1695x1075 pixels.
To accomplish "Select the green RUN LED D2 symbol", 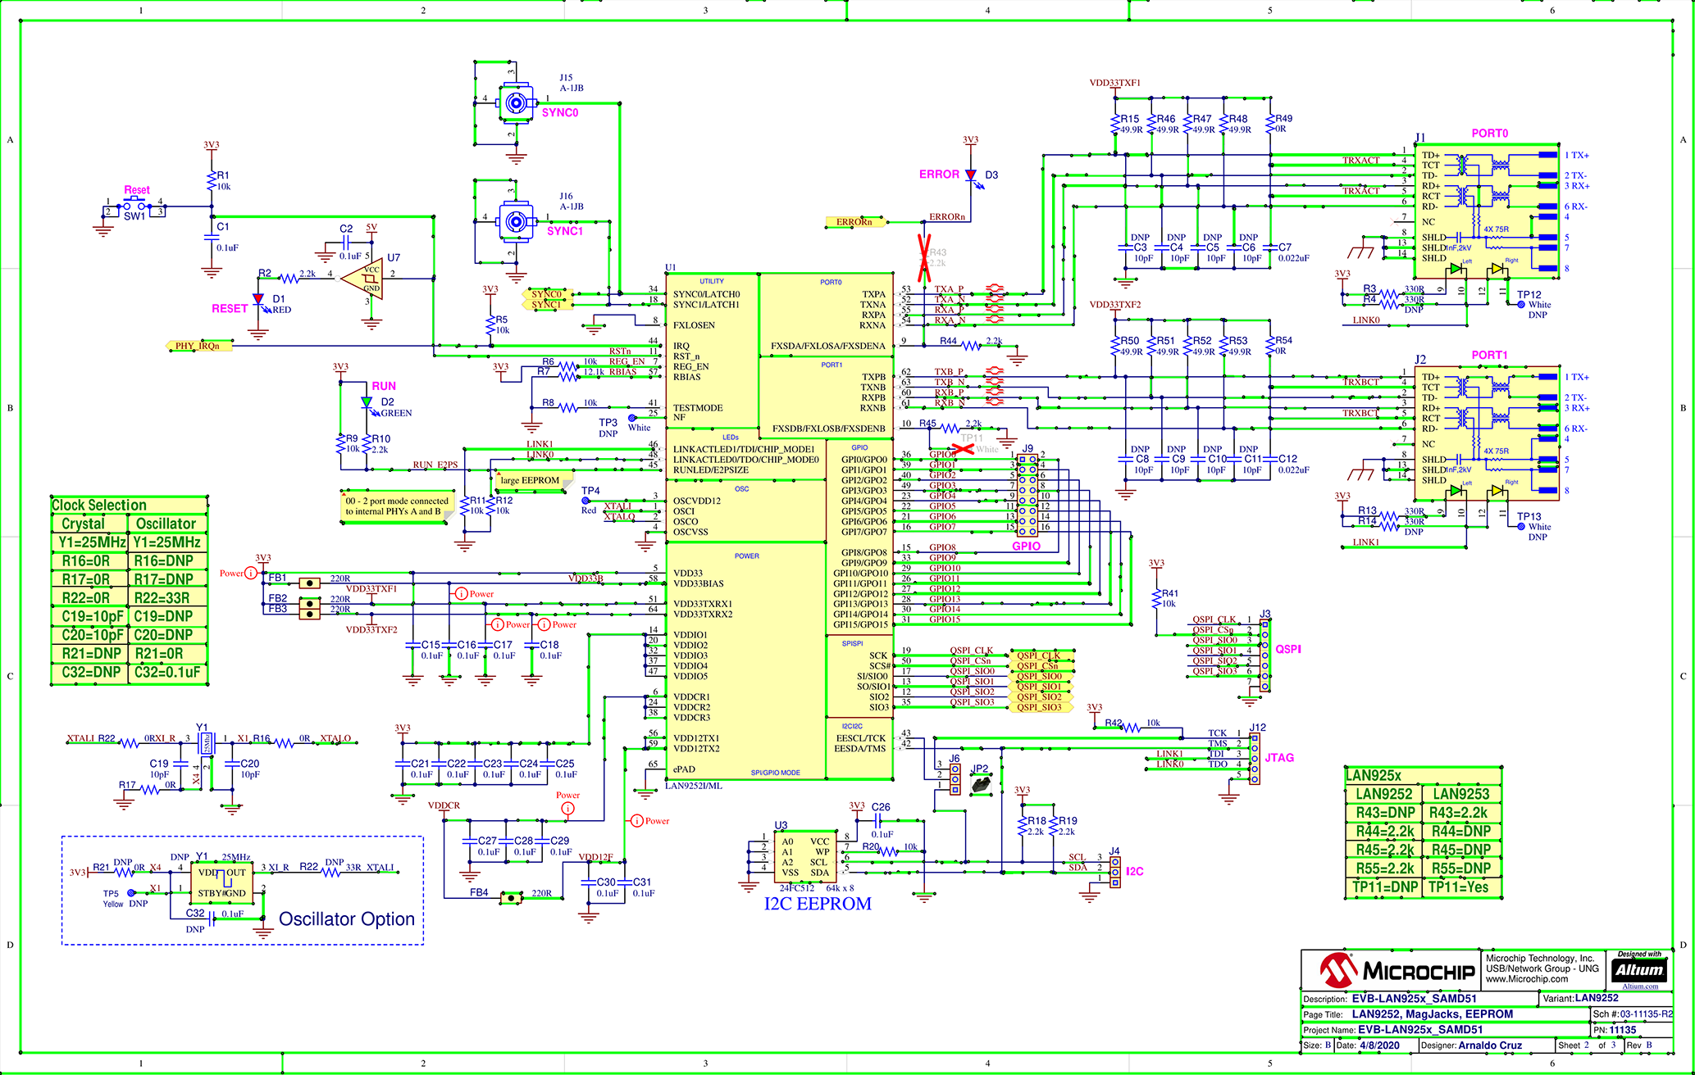I will tap(367, 402).
